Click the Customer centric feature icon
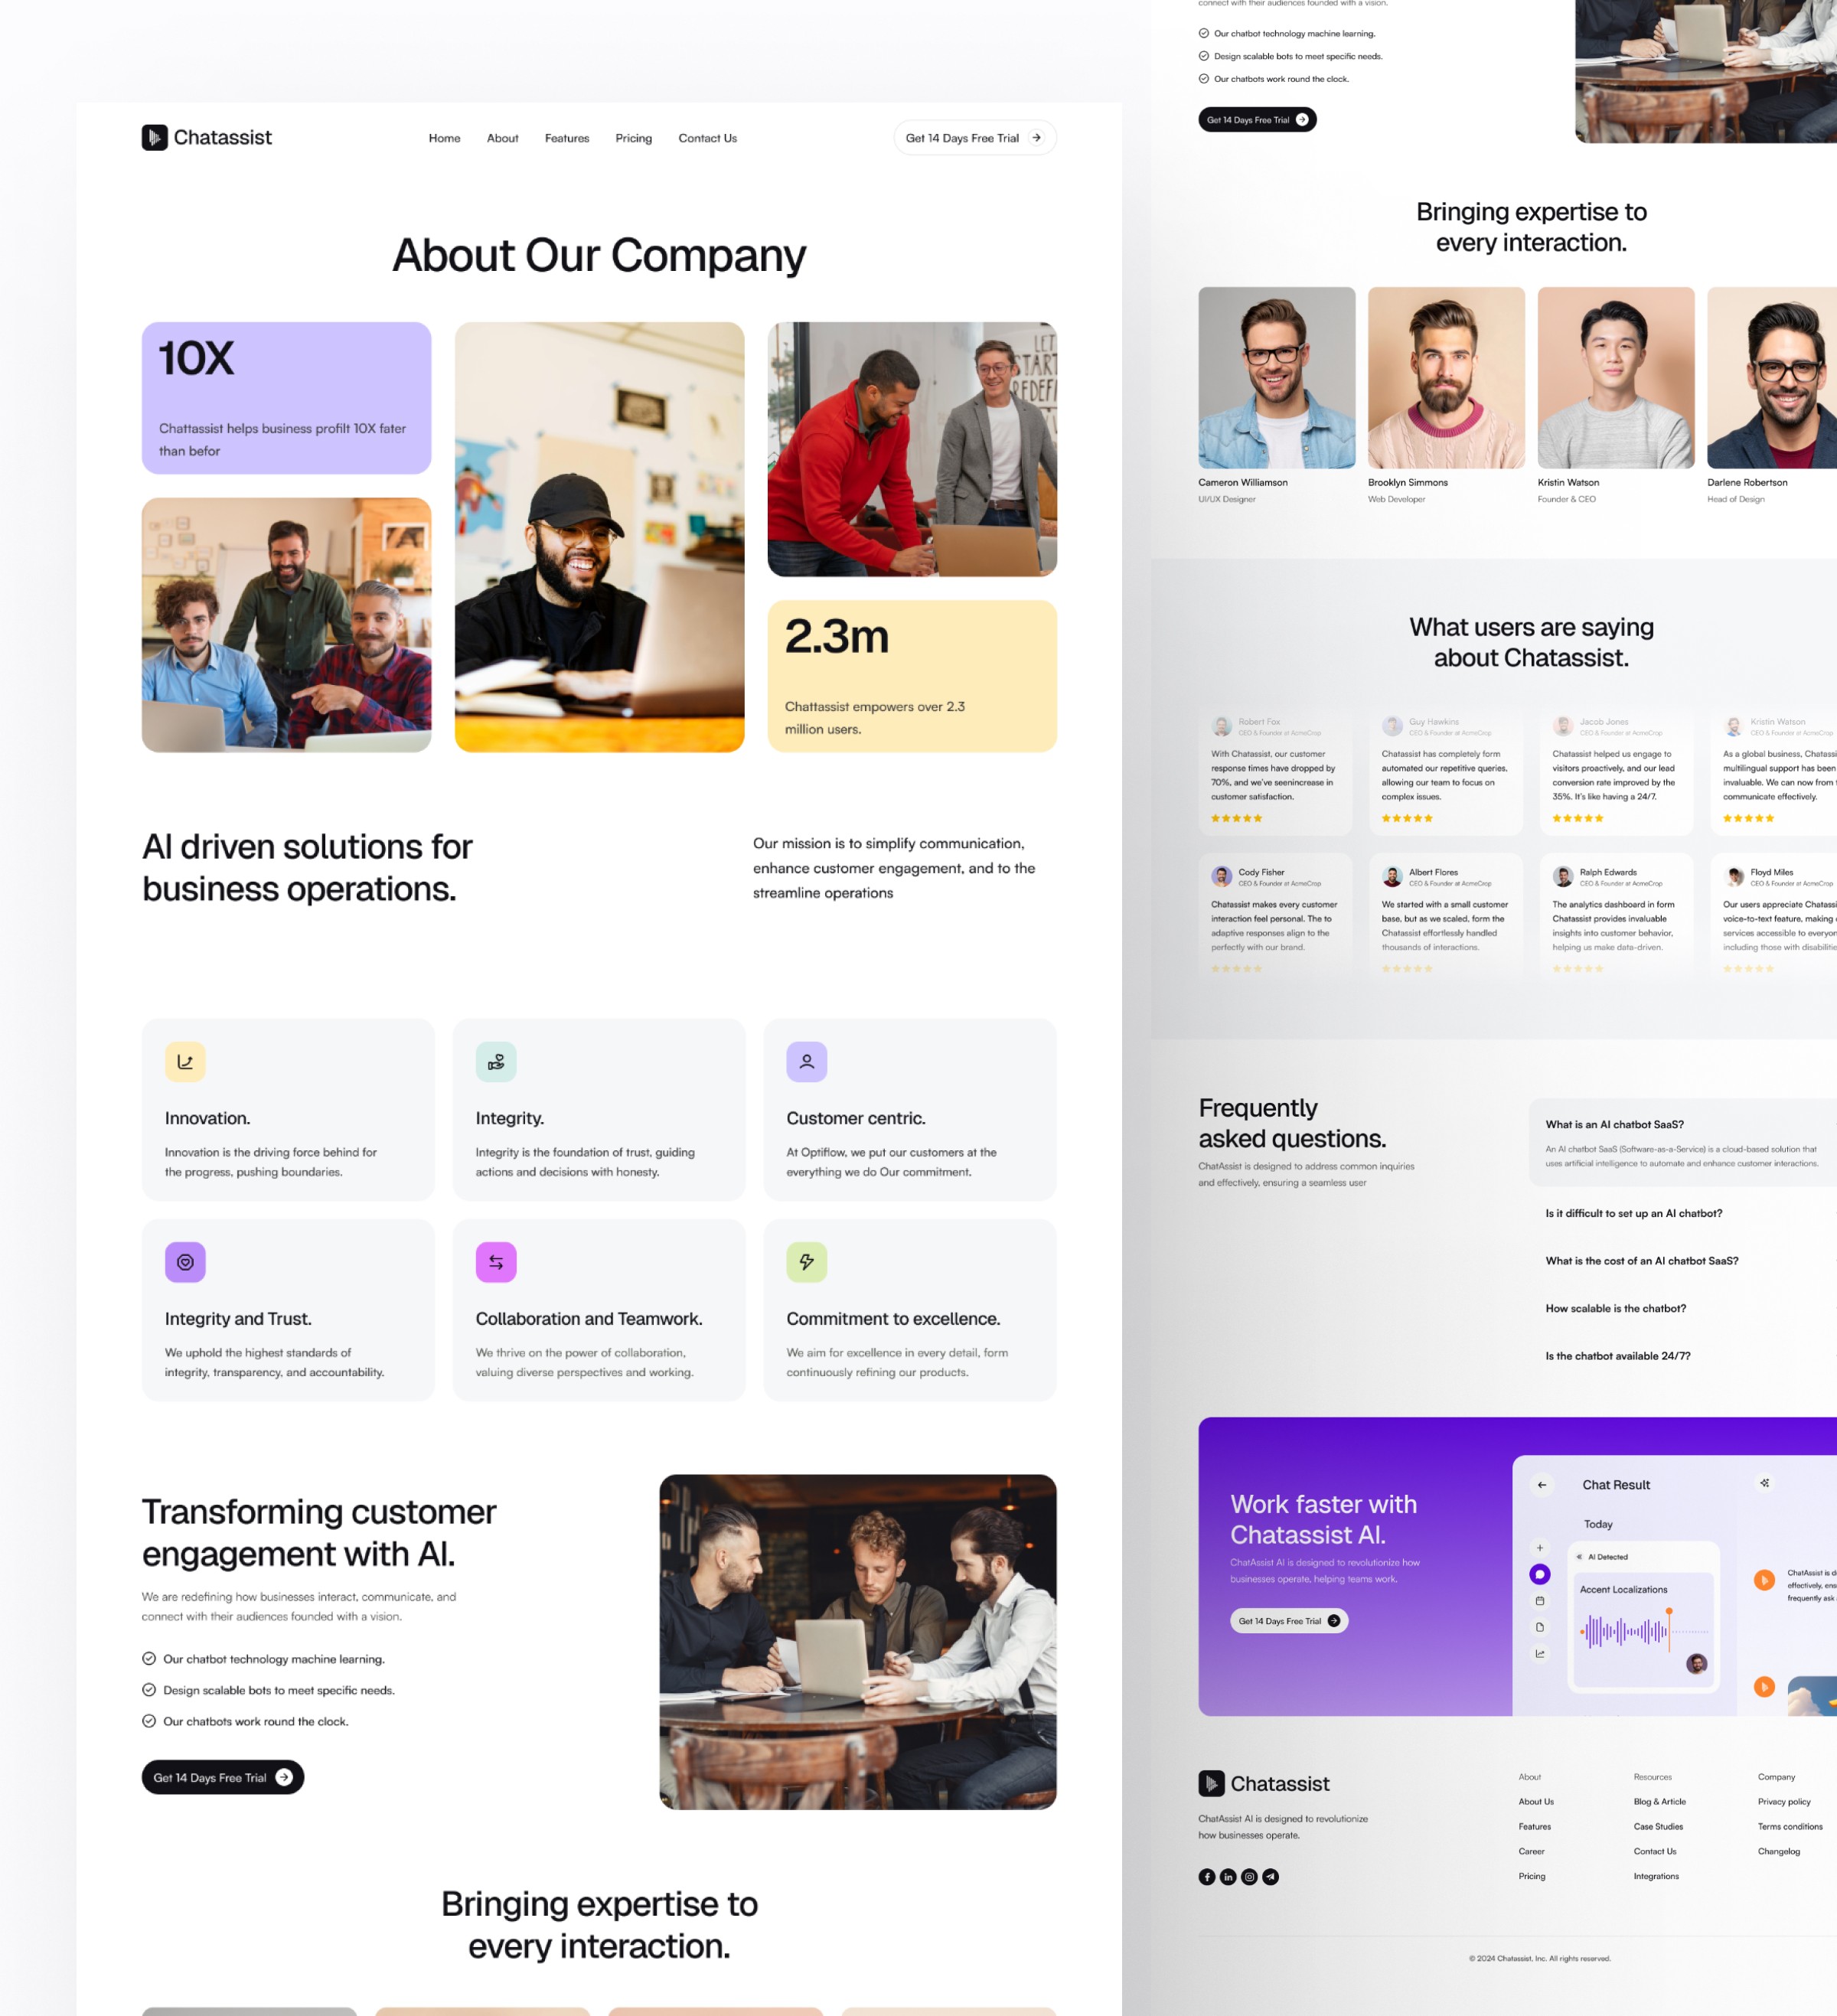The height and width of the screenshot is (2016, 1837). pyautogui.click(x=804, y=1061)
